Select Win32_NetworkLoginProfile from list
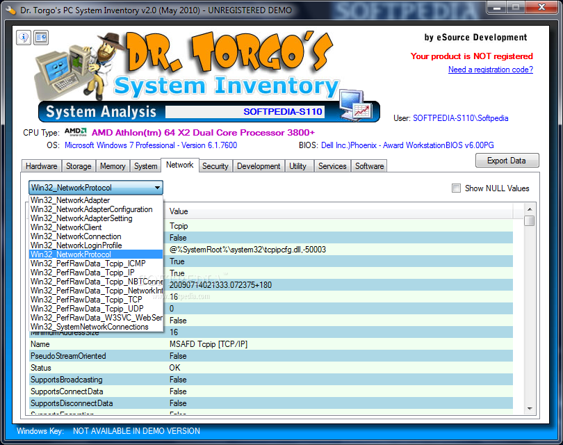The image size is (563, 445). [95, 245]
